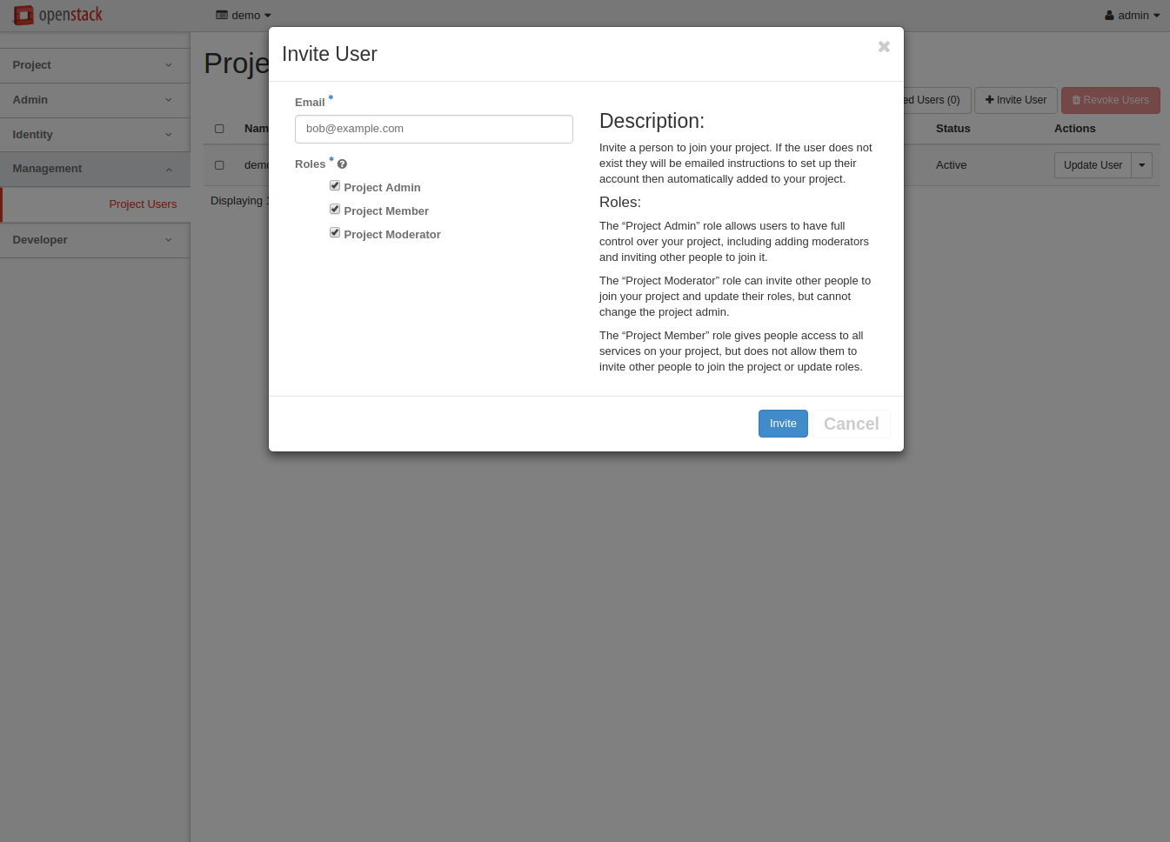Expand the Project sidebar section
1170x842 pixels.
pos(95,65)
